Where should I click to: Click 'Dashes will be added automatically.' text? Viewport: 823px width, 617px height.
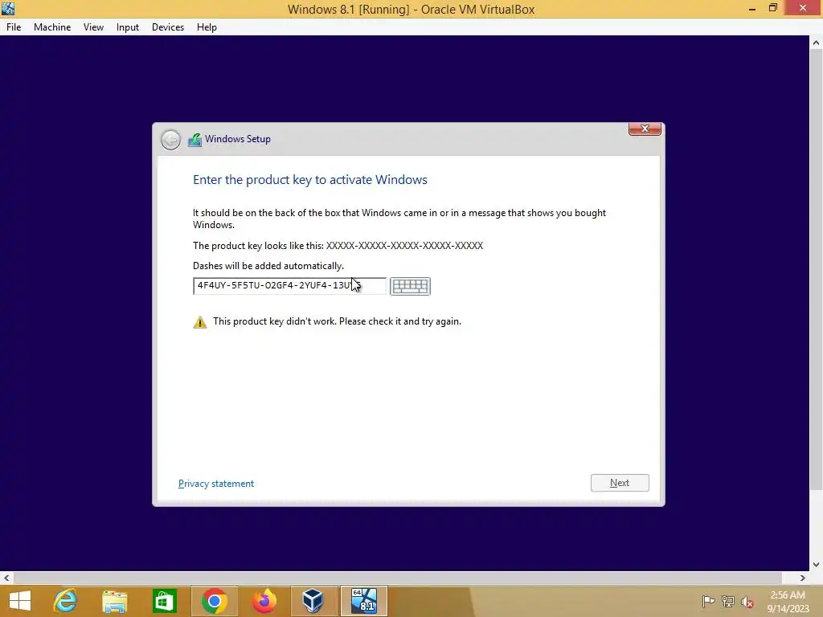[x=268, y=265]
